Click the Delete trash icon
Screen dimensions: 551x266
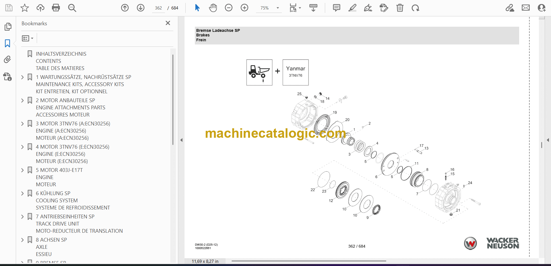[x=400, y=8]
